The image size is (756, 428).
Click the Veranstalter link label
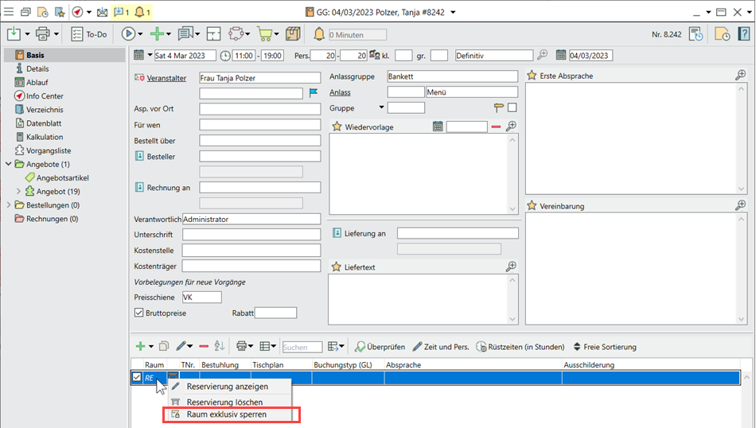pos(166,78)
